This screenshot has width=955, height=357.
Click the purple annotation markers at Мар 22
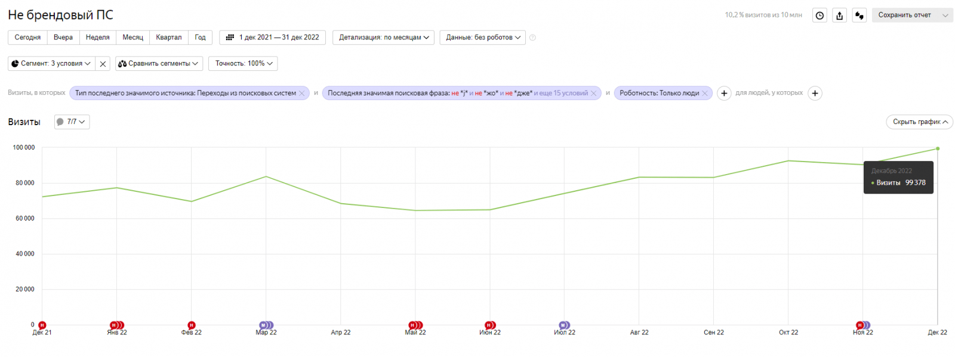pos(266,325)
